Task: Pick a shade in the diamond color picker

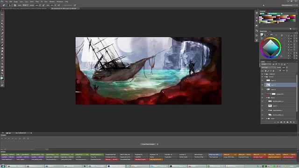Action: [x=271, y=48]
